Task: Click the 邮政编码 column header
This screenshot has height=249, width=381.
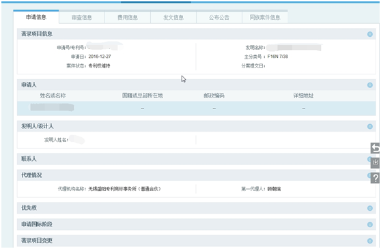Action: (214, 96)
